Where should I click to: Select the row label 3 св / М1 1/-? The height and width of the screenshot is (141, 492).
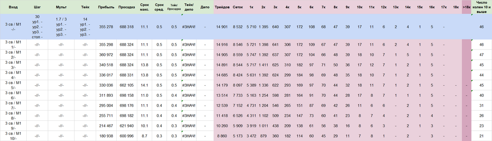13,45
